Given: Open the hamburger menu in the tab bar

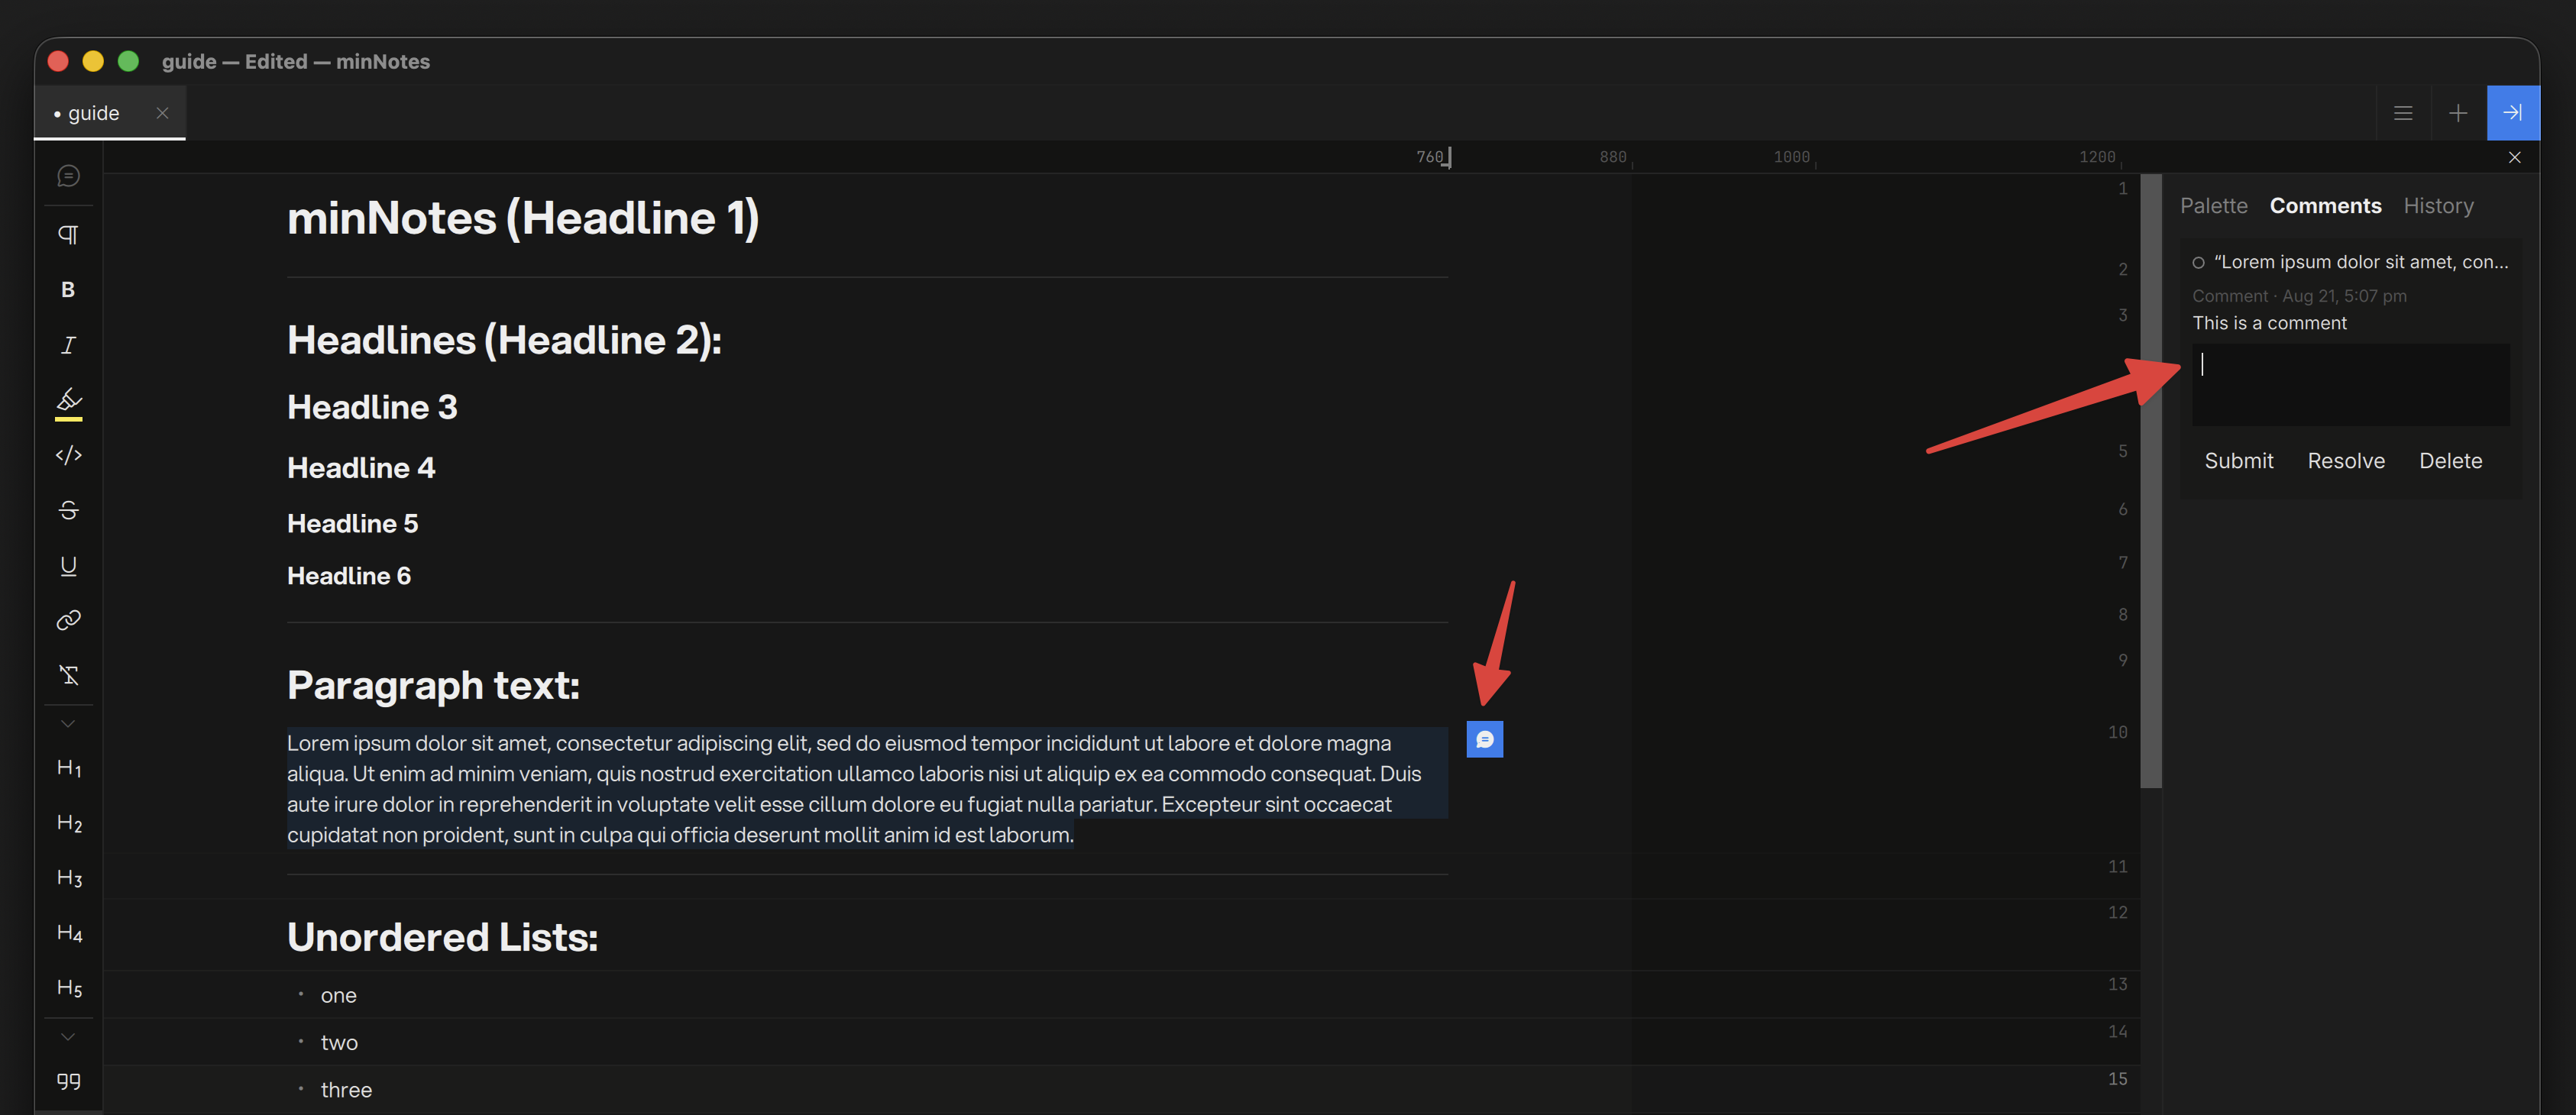Looking at the screenshot, I should (x=2403, y=113).
